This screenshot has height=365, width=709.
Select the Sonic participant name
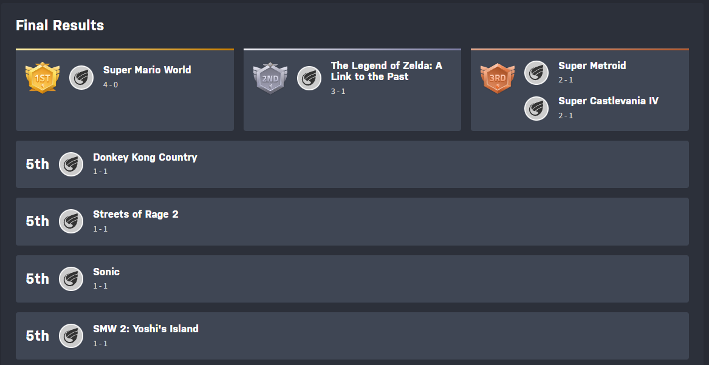106,272
